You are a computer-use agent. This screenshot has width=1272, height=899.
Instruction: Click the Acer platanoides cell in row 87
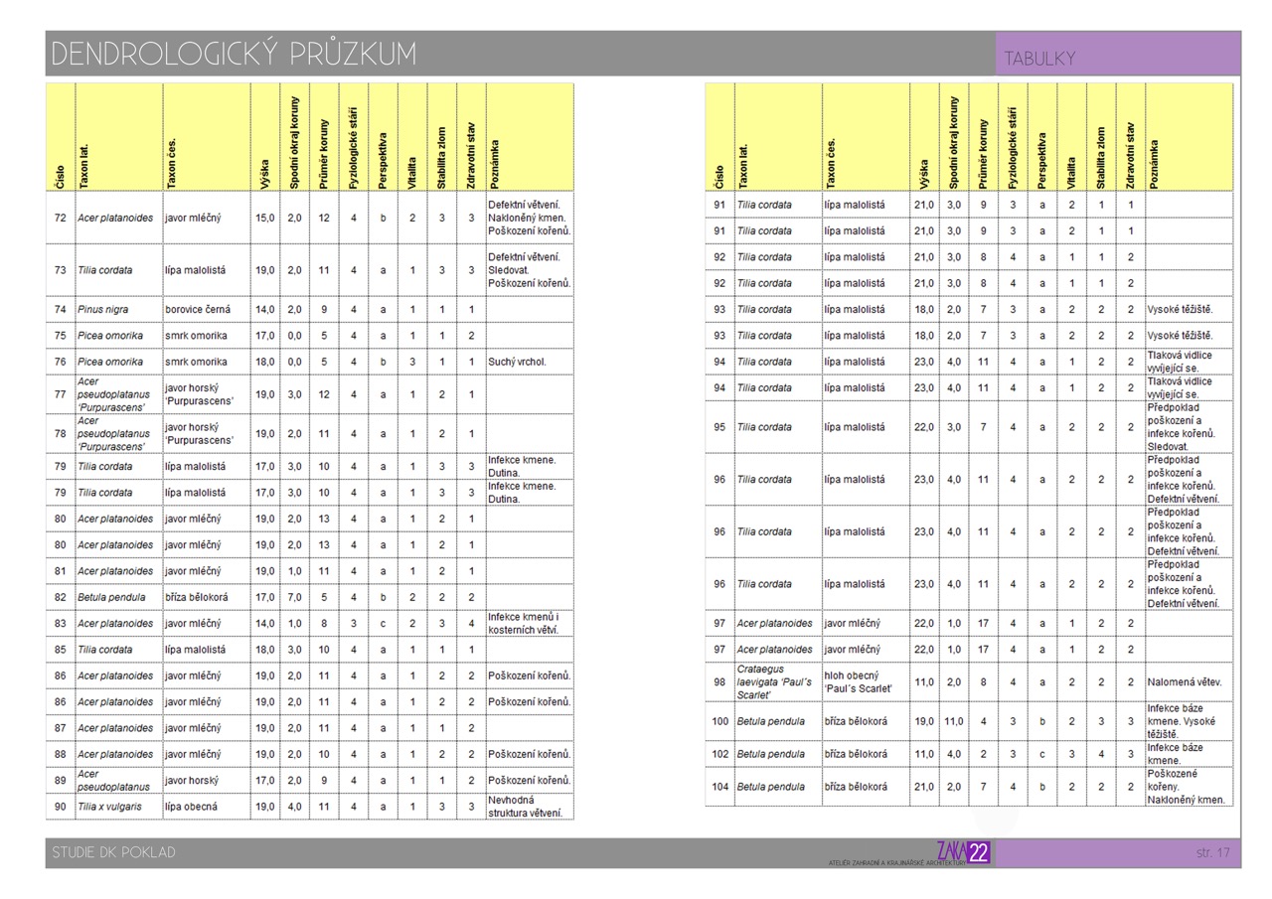[x=118, y=728]
